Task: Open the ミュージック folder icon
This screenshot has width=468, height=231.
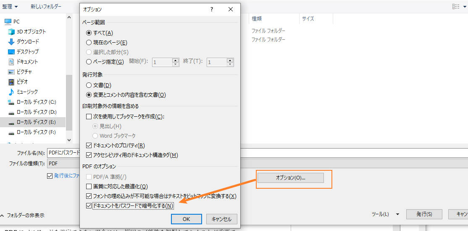Action: (11, 92)
